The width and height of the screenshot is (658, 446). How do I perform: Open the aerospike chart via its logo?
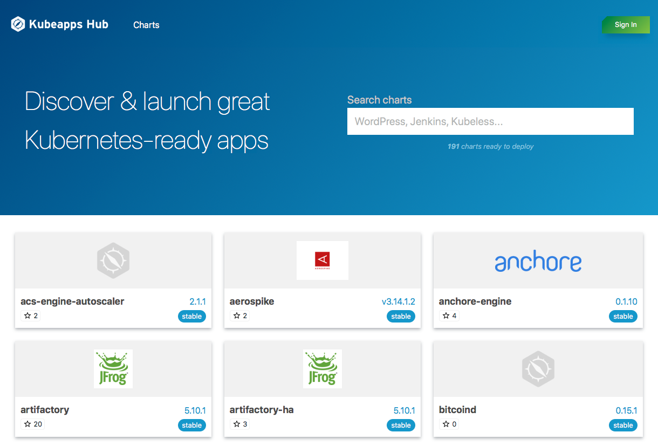[323, 260]
